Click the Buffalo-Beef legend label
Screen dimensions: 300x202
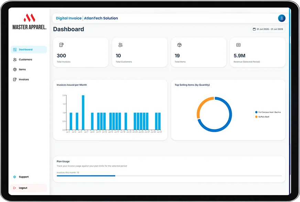264,117
